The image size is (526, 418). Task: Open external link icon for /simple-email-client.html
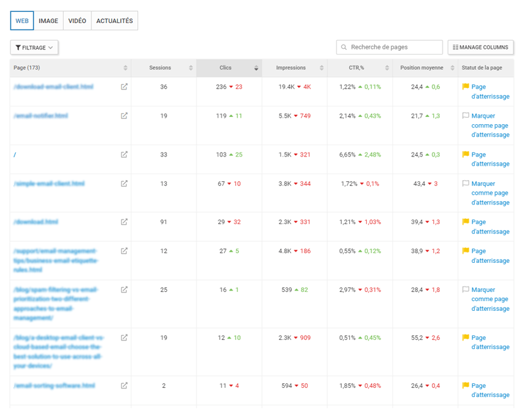click(x=124, y=184)
